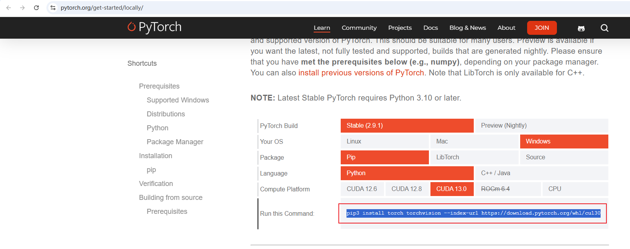The image size is (630, 249).
Task: Click the Package row label
Action: click(272, 158)
